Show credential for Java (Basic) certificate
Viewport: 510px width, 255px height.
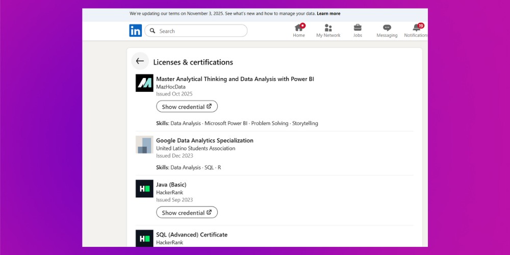coord(187,213)
